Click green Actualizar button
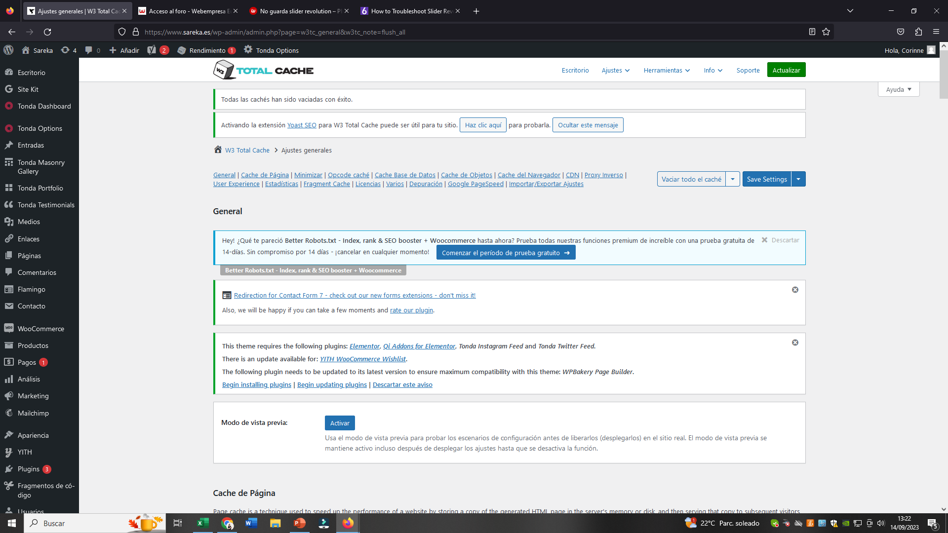This screenshot has height=533, width=948. pos(786,70)
